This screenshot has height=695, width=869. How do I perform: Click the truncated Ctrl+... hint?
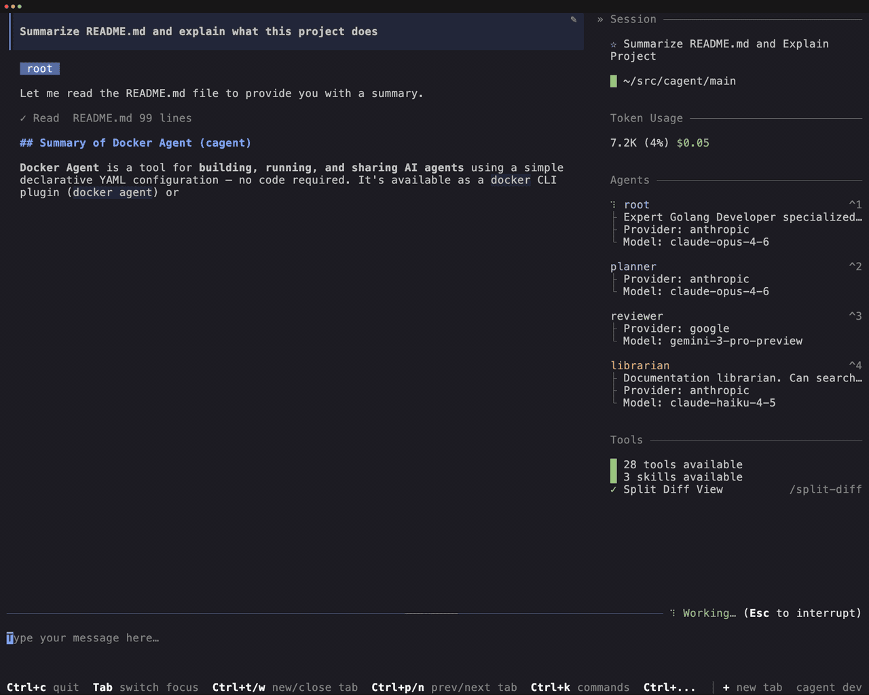(669, 688)
